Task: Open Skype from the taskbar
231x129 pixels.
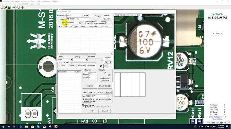Action: (x=38, y=127)
